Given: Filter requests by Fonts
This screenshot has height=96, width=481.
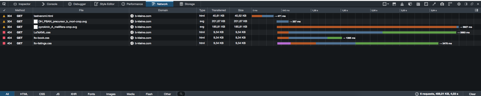Looking at the screenshot, I should pyautogui.click(x=91, y=94).
